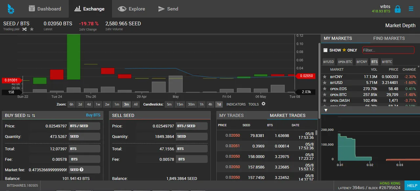This screenshot has width=420, height=191.
Task: Click the account lock icon
Action: 398,9
